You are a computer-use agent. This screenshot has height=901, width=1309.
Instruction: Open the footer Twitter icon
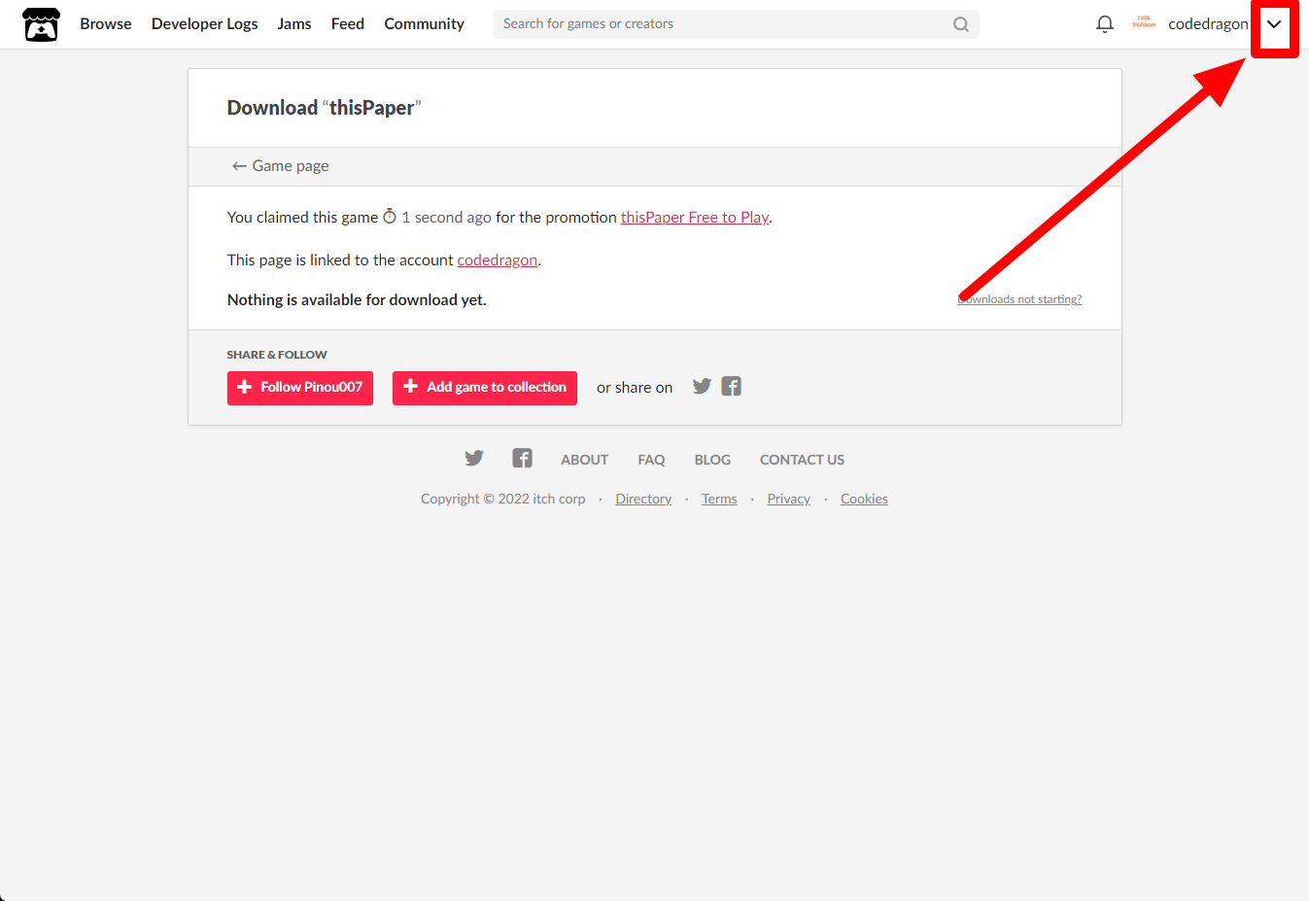coord(474,458)
